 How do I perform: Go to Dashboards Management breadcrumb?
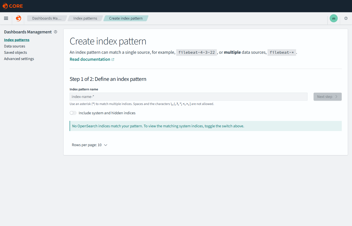tap(47, 18)
